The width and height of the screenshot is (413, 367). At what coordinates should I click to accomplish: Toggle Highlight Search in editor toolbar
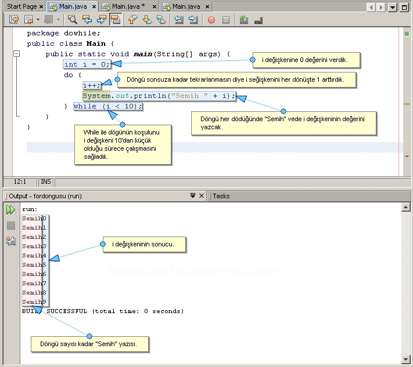point(115,20)
